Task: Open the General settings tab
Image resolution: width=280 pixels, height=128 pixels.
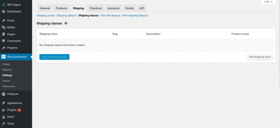Action: pyautogui.click(x=45, y=8)
